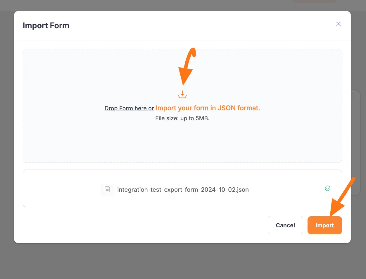Click the document icon beside the JSON filename
This screenshot has height=279, width=366.
(107, 189)
